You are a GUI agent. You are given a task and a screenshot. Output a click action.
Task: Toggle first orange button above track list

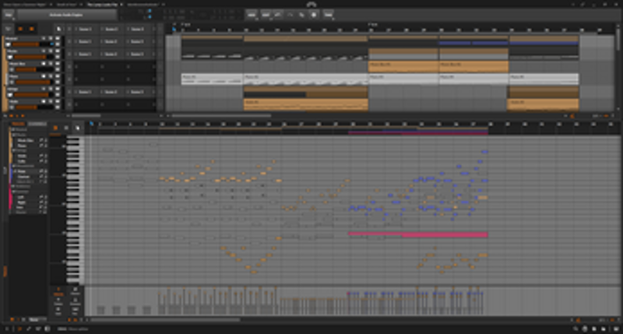pos(20,29)
